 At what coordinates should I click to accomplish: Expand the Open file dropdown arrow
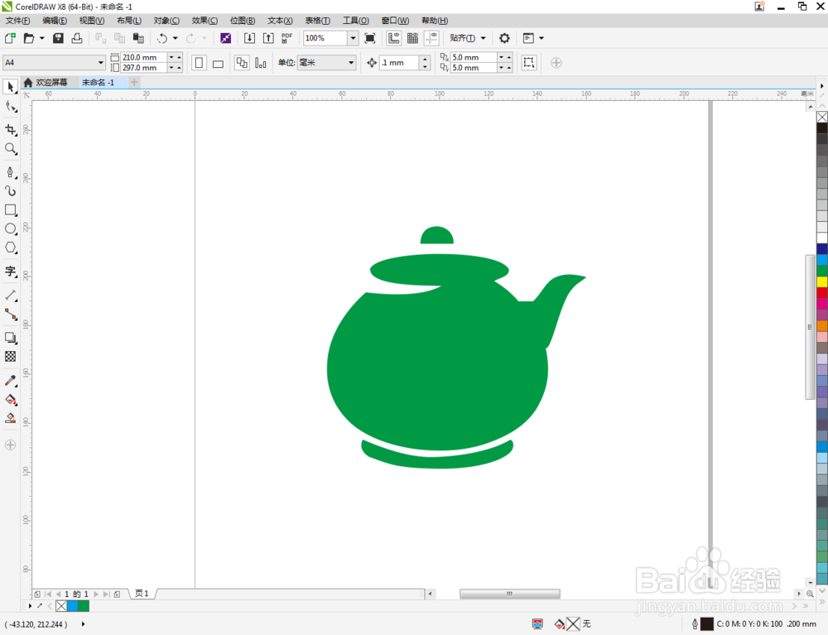pos(41,38)
